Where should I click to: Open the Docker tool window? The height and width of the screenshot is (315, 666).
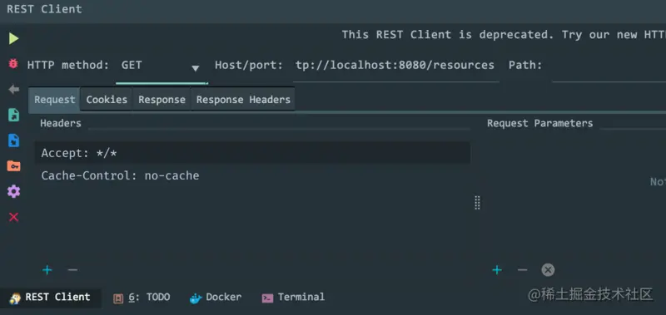pyautogui.click(x=216, y=298)
